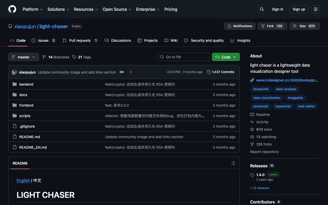The height and width of the screenshot is (205, 328).
Task: Expand commit message ellipsis button
Action: tap(122, 72)
